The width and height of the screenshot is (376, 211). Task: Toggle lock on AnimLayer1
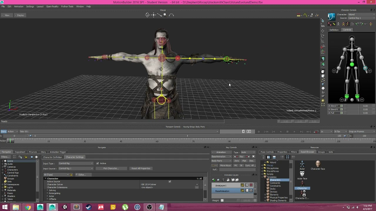(x=242, y=185)
